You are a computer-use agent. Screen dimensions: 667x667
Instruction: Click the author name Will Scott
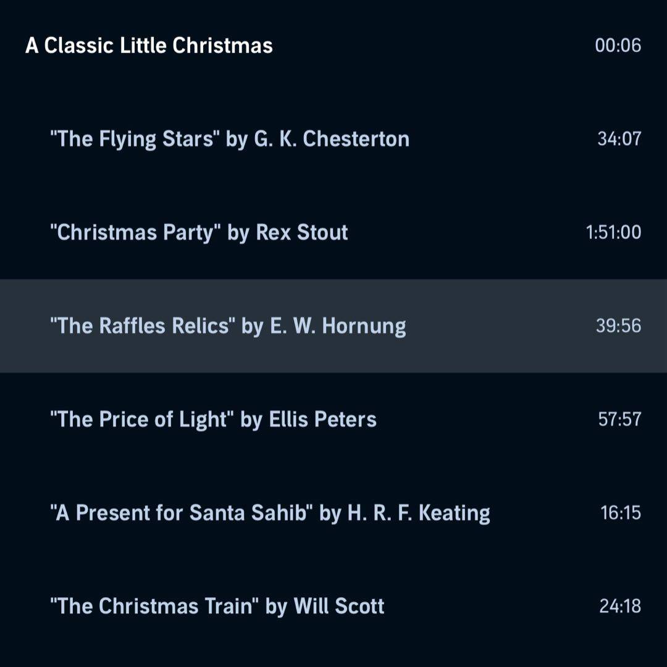point(338,606)
